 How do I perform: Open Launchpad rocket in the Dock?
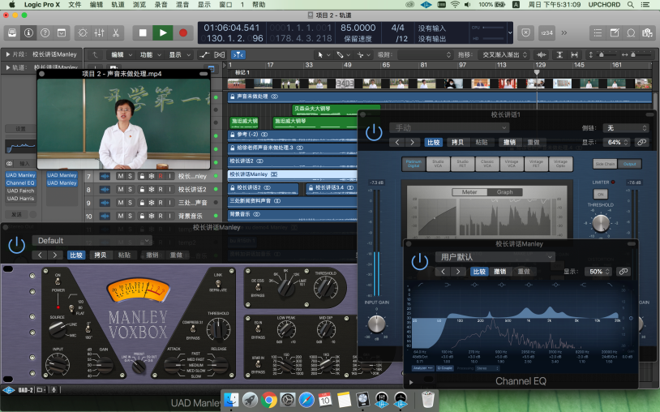[250, 399]
